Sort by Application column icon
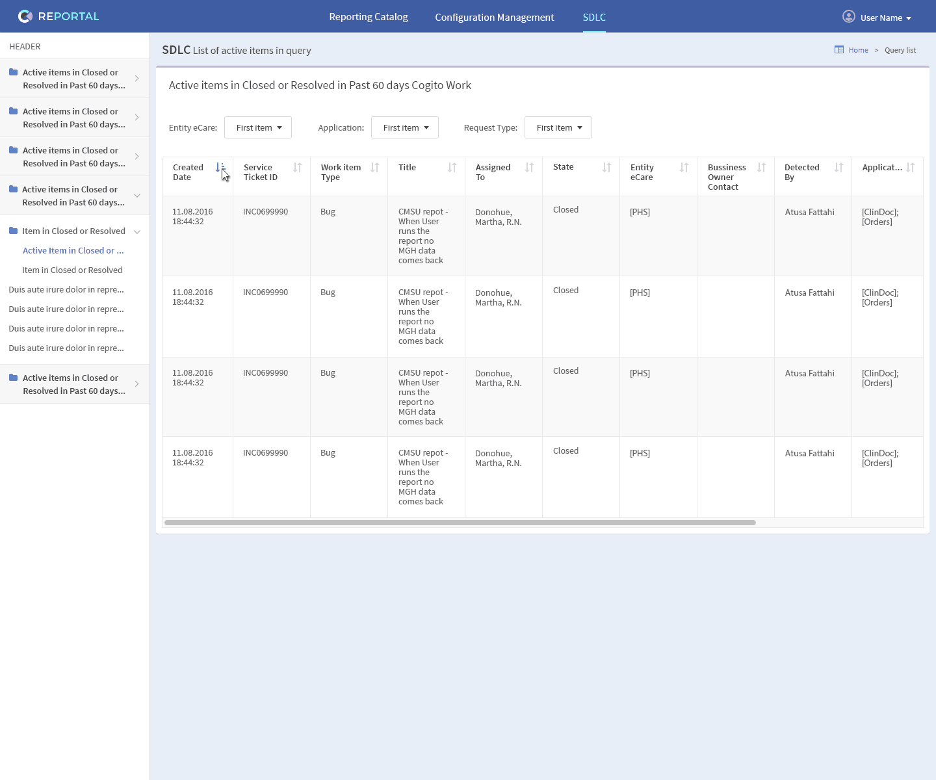This screenshot has width=936, height=780. 910,168
